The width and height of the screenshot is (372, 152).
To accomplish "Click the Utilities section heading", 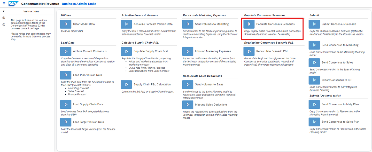I will (x=66, y=15).
